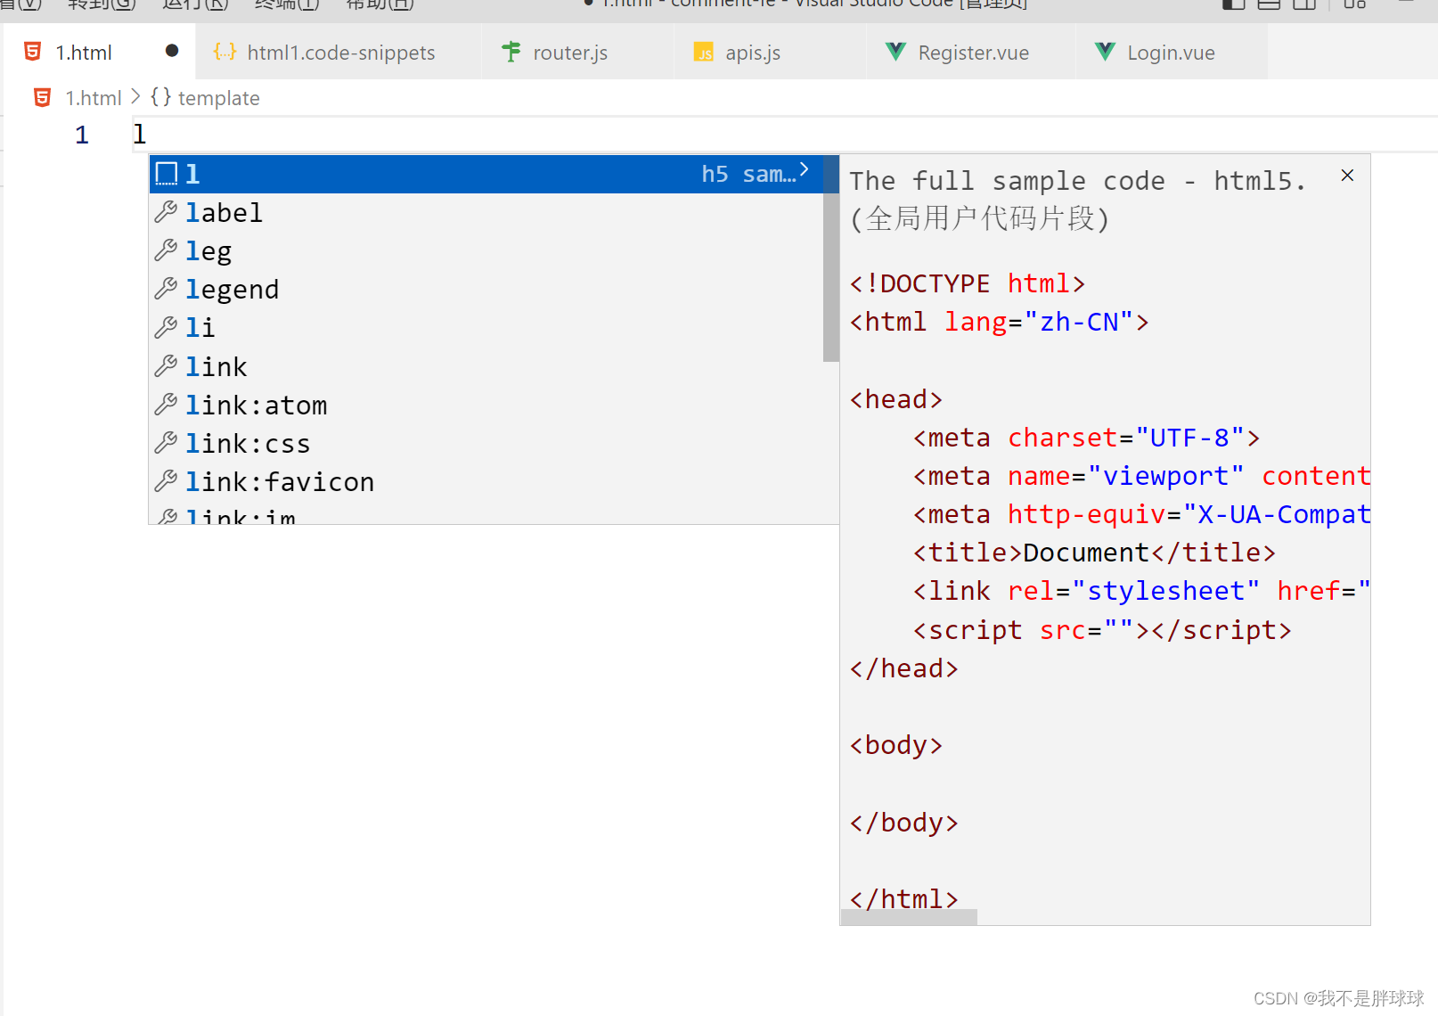This screenshot has width=1438, height=1016.
Task: Select the link:favicon suggestion
Action: point(486,482)
